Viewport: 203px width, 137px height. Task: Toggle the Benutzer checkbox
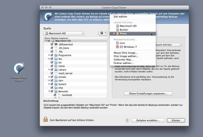52,91
